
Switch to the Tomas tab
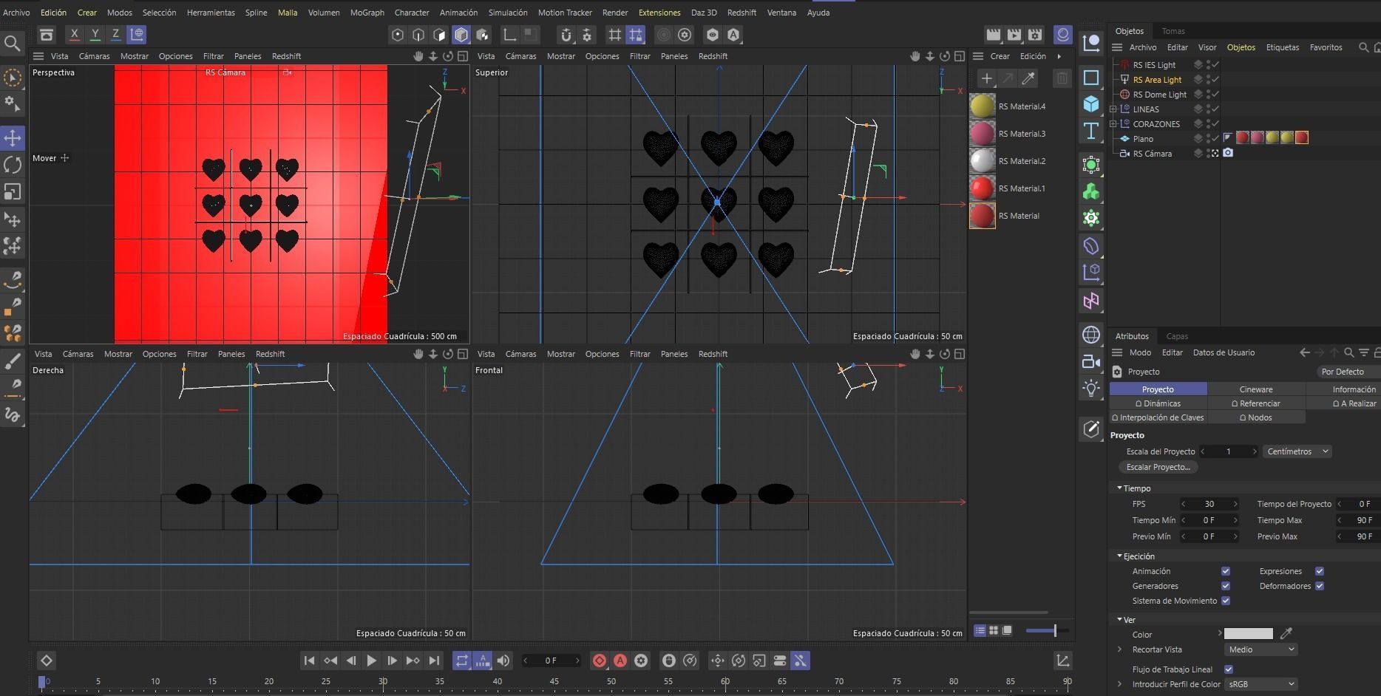point(1173,31)
